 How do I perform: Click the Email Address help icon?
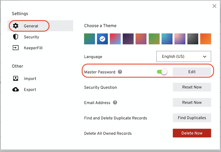[x=115, y=102]
